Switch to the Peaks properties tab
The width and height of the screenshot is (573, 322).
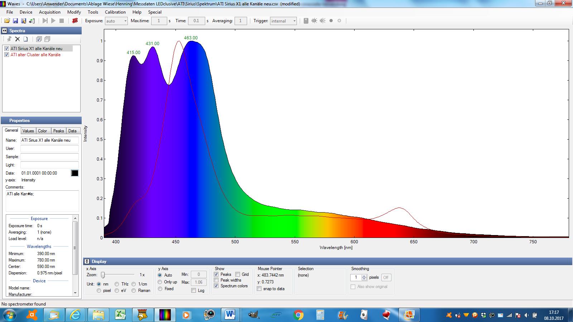click(58, 131)
